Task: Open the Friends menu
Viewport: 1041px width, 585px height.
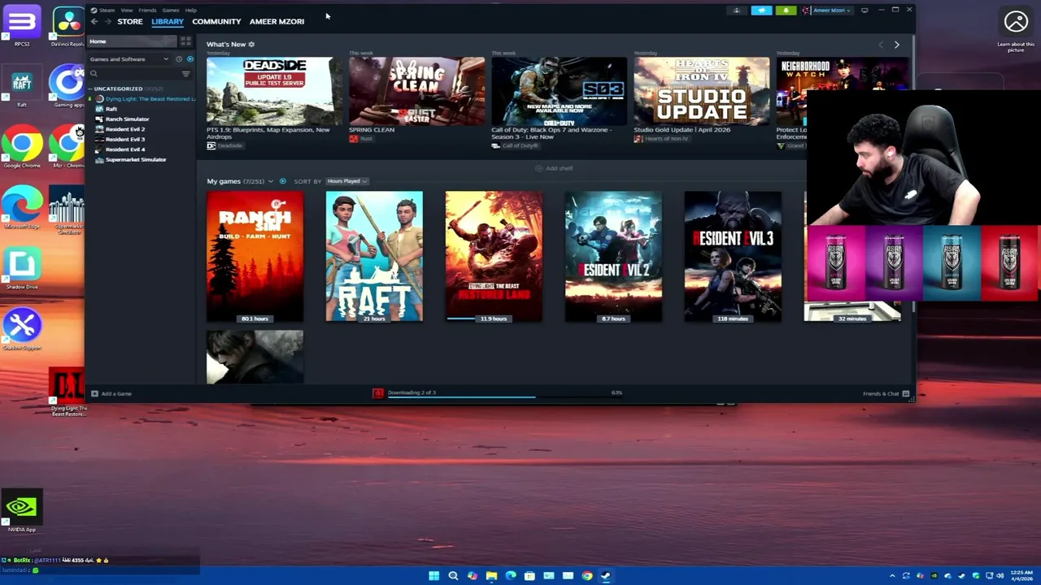Action: tap(147, 10)
